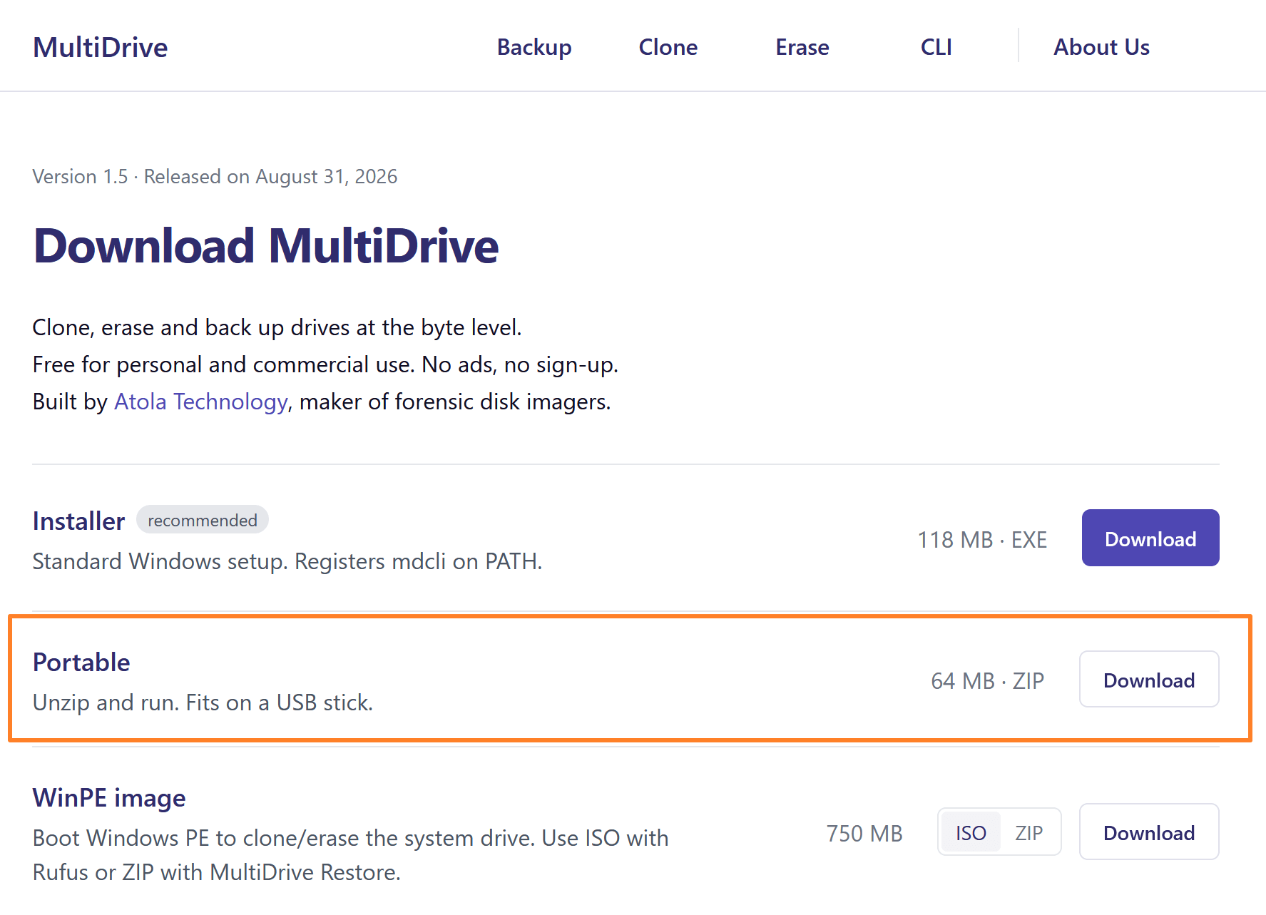Go to the Erase page

click(x=802, y=47)
